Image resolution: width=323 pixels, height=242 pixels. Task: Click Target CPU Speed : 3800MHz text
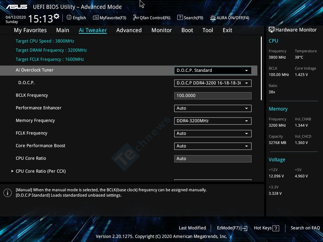[x=45, y=41]
